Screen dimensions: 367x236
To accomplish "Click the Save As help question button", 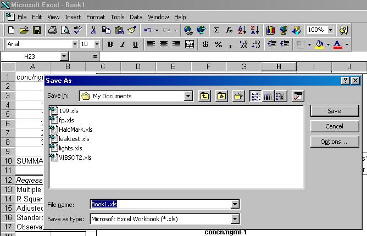I will [x=345, y=81].
